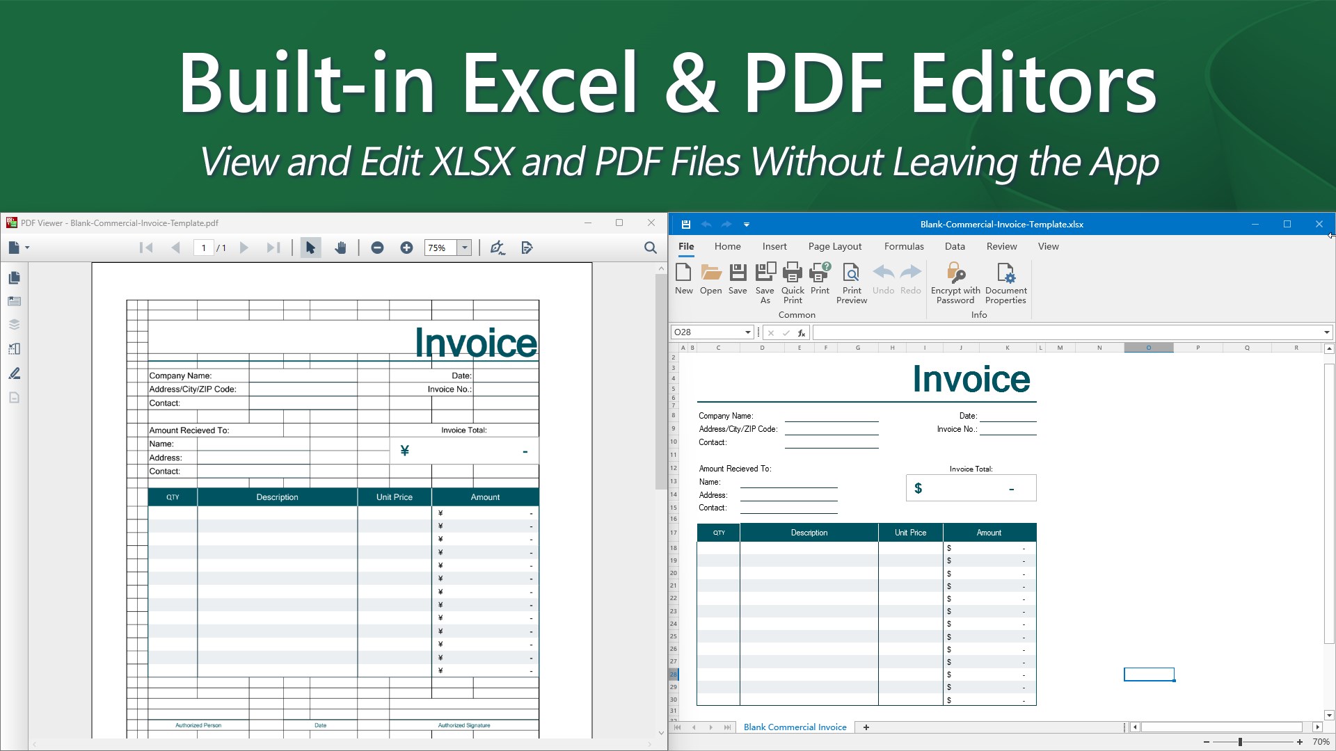Go to first page in PDF Viewer

[146, 248]
